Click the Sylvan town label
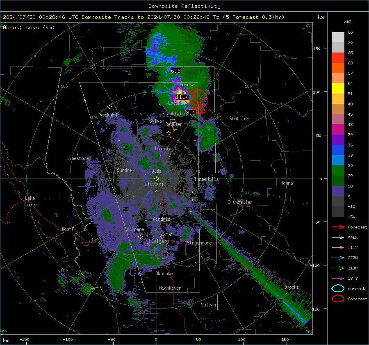 (157, 121)
